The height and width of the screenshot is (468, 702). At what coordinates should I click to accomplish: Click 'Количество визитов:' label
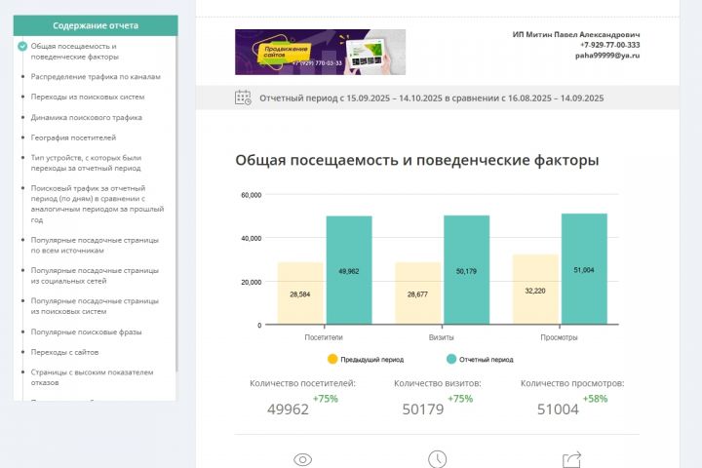[438, 383]
